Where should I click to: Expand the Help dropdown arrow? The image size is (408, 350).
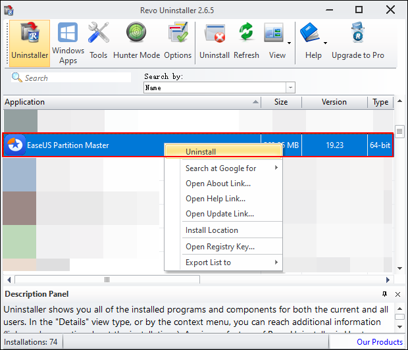325,43
